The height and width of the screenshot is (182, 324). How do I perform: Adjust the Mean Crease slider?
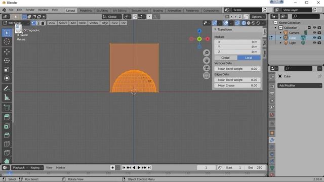(x=237, y=85)
